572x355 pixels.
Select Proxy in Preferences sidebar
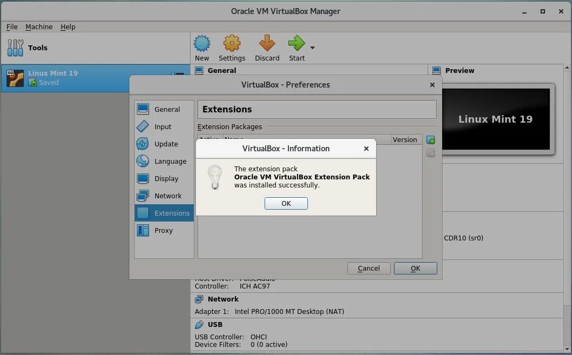164,231
